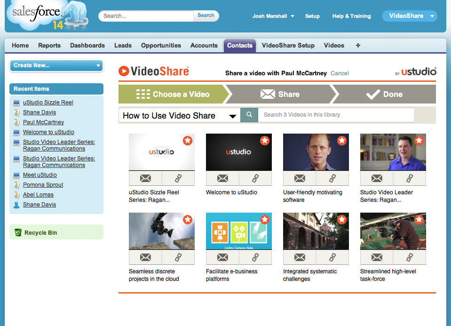This screenshot has height=326, width=451.
Task: Click the magnifier search icon in library bar
Action: coord(249,115)
